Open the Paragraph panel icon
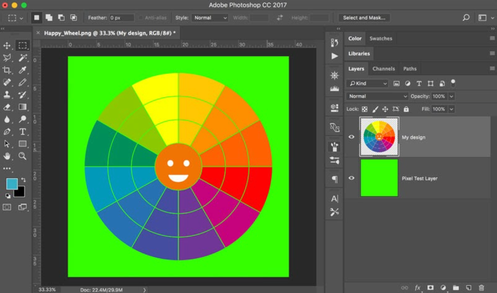 point(335,179)
